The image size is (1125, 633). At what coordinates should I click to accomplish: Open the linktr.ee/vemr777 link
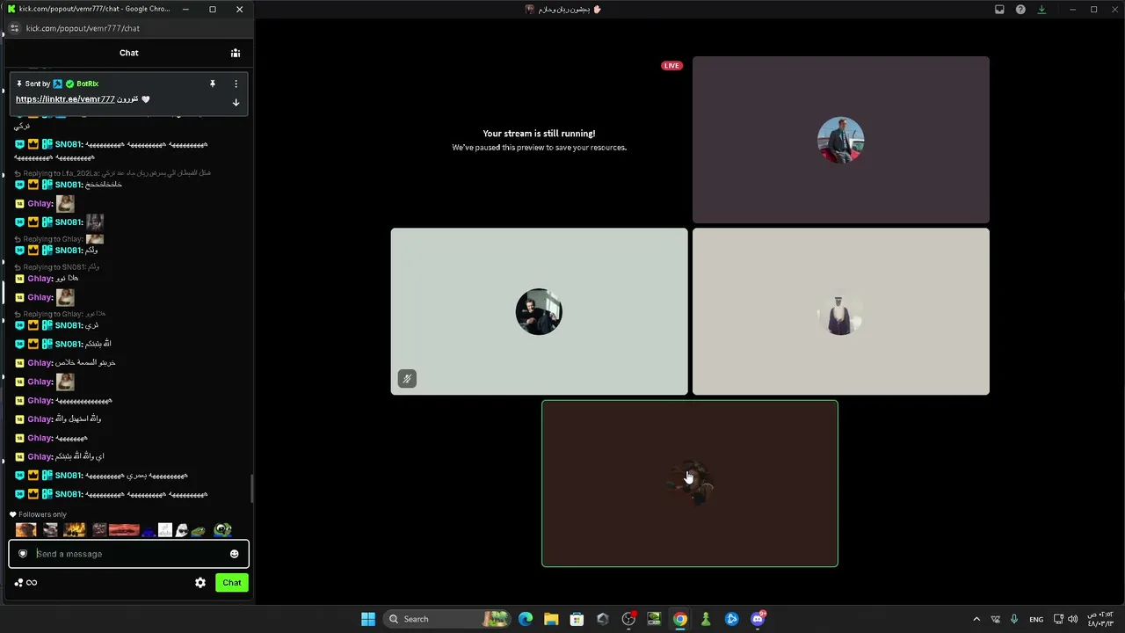point(65,99)
